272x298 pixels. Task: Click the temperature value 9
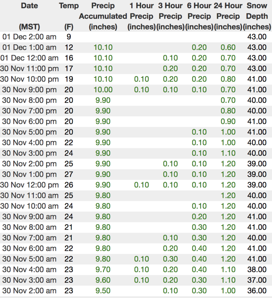click(69, 37)
